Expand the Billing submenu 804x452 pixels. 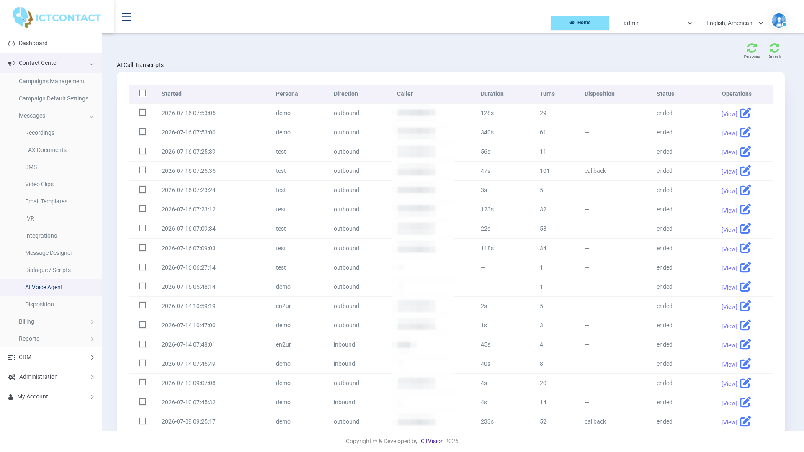click(51, 322)
